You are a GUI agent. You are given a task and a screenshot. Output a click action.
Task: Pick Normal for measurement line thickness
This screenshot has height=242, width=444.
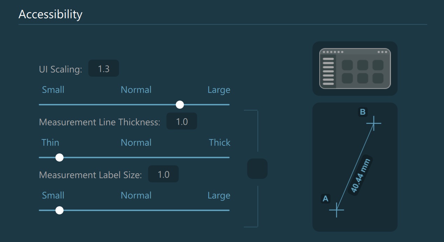pyautogui.click(x=136, y=143)
